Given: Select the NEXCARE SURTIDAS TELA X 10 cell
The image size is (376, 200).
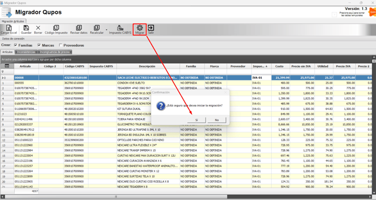Looking at the screenshot, I should (148, 177).
